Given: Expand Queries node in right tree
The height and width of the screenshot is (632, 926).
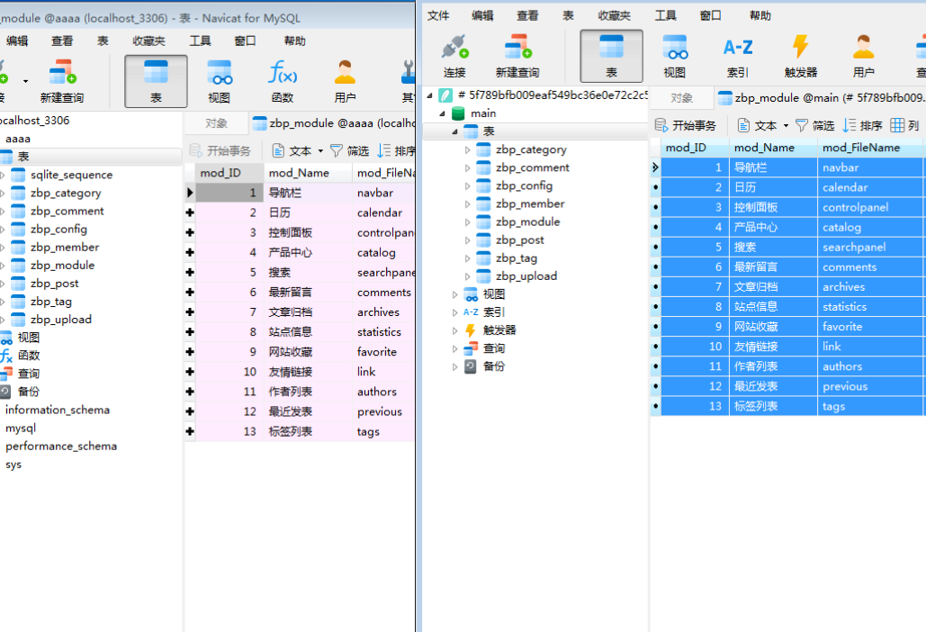Looking at the screenshot, I should click(x=454, y=348).
